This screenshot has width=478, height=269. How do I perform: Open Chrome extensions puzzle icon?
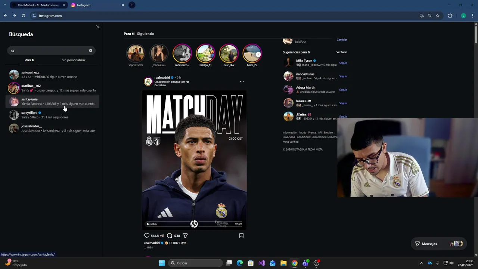point(450,16)
